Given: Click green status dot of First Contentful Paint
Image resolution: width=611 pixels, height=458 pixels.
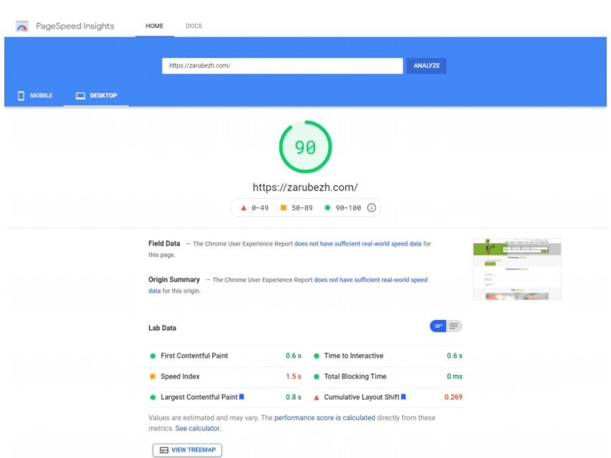Looking at the screenshot, I should tap(153, 356).
